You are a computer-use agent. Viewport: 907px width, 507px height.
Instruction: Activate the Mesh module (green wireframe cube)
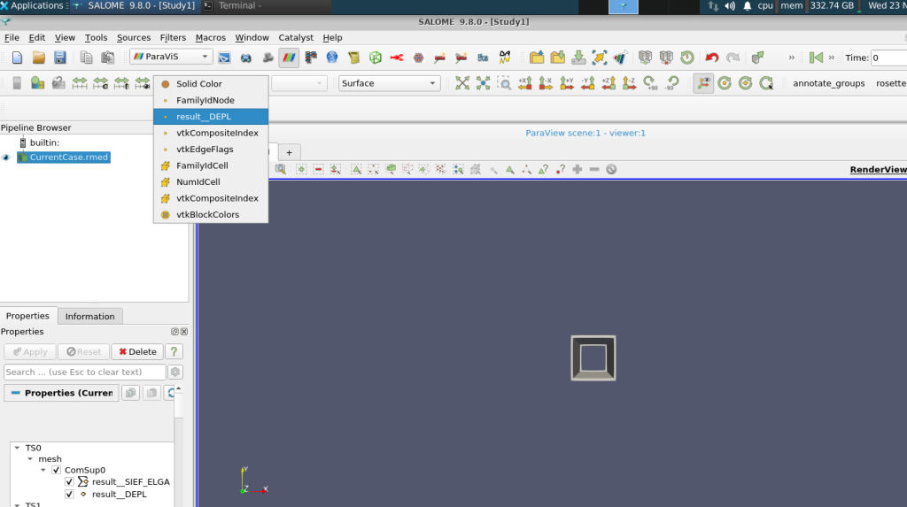coord(376,58)
